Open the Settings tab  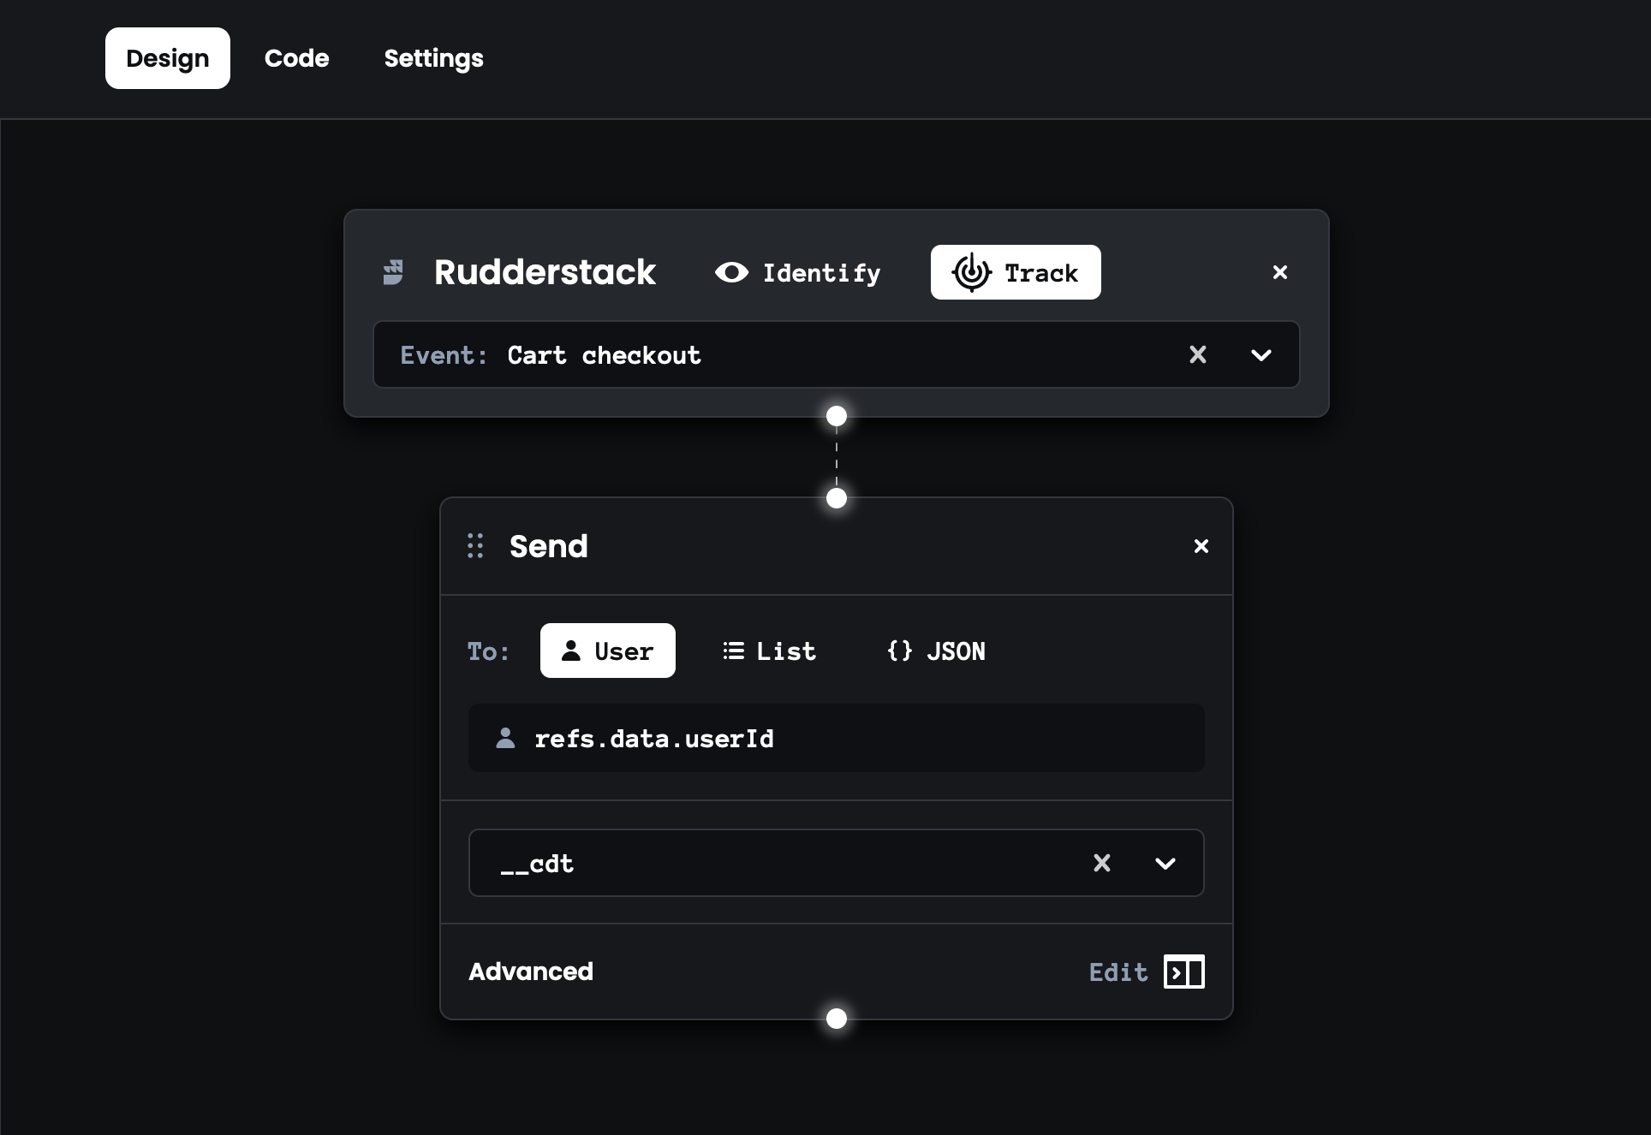coord(432,58)
